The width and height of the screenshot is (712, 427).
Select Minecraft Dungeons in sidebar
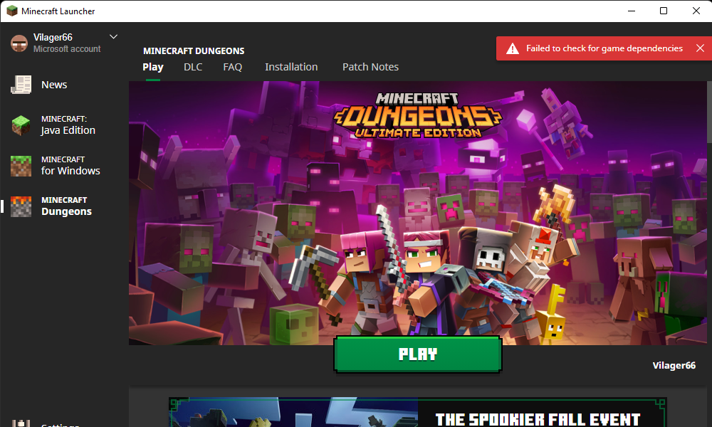(66, 206)
